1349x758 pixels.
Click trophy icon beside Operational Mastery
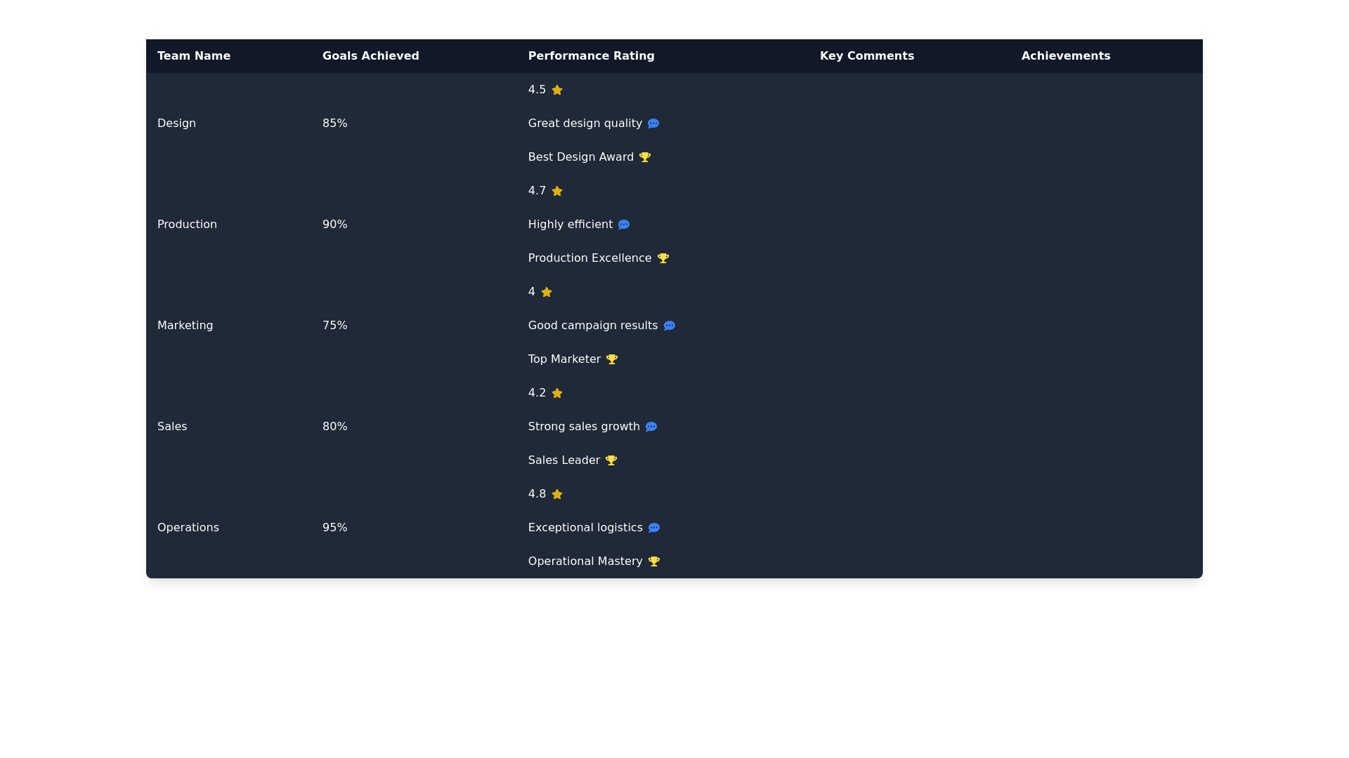click(653, 561)
